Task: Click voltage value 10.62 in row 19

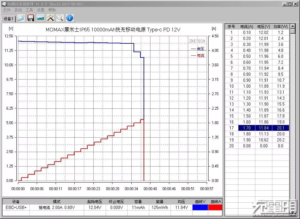Action: [x=264, y=140]
